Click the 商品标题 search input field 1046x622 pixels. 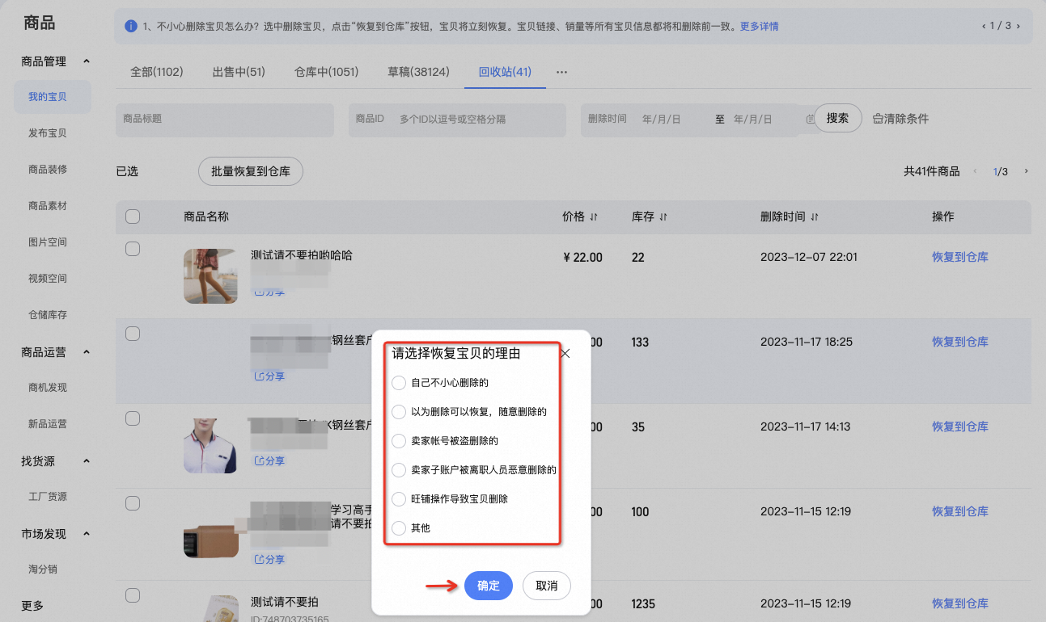click(224, 120)
